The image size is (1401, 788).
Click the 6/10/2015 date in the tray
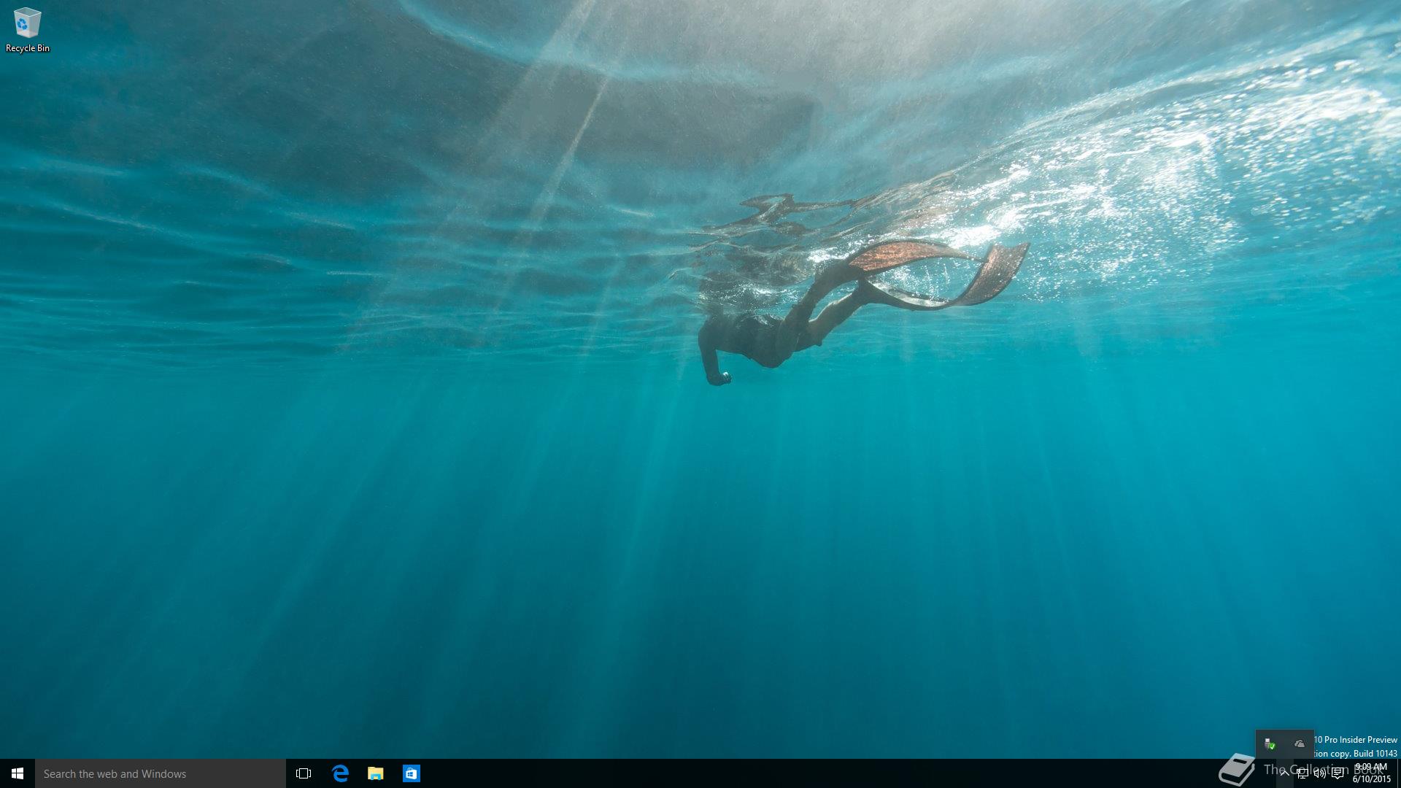pyautogui.click(x=1371, y=779)
